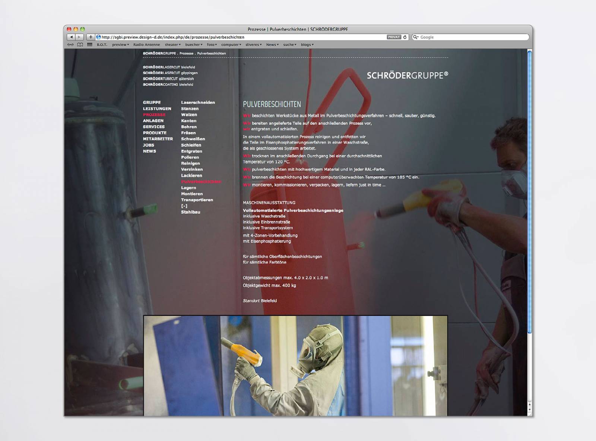Open PROZESSE in the main menu
This screenshot has height=441, width=596.
point(154,115)
